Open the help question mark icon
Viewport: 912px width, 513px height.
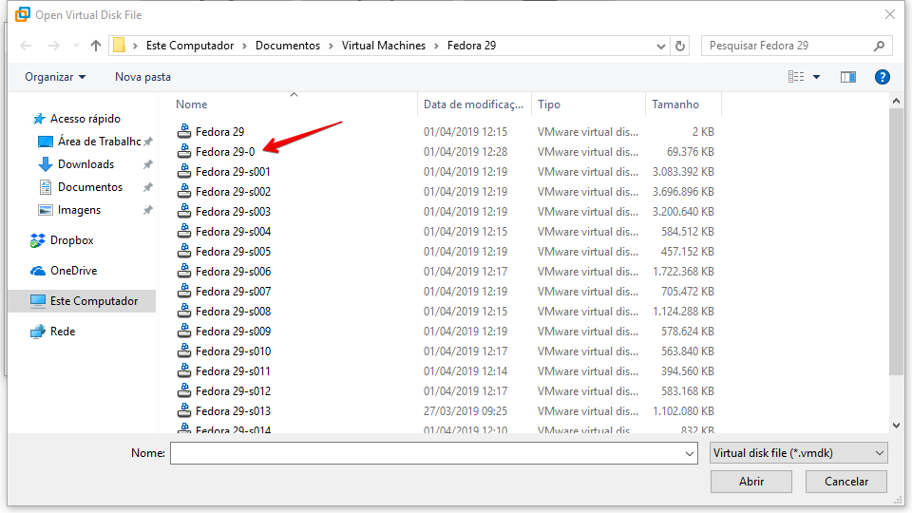click(882, 77)
